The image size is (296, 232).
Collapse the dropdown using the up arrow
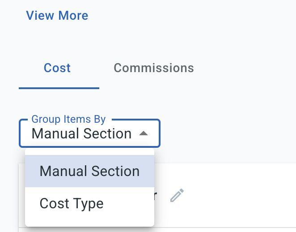point(144,133)
